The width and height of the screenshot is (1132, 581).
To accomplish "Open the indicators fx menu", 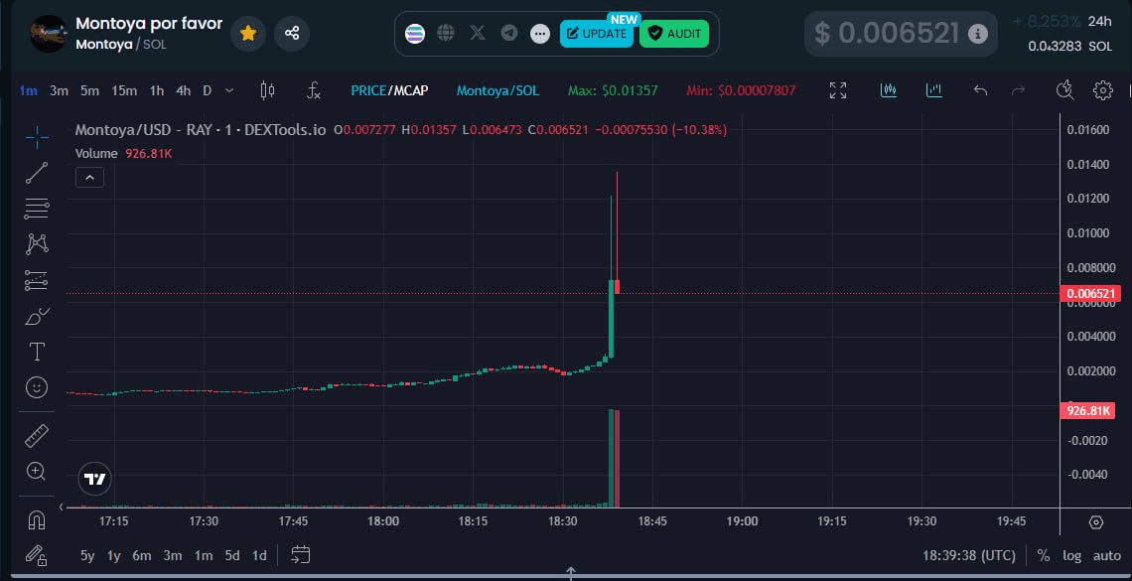I will coord(314,91).
